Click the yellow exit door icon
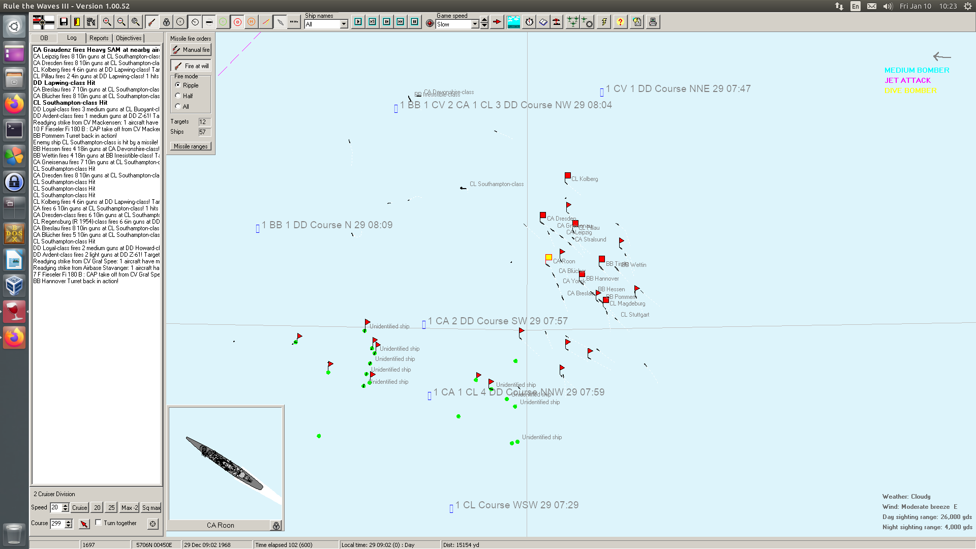The image size is (976, 549). pos(77,22)
